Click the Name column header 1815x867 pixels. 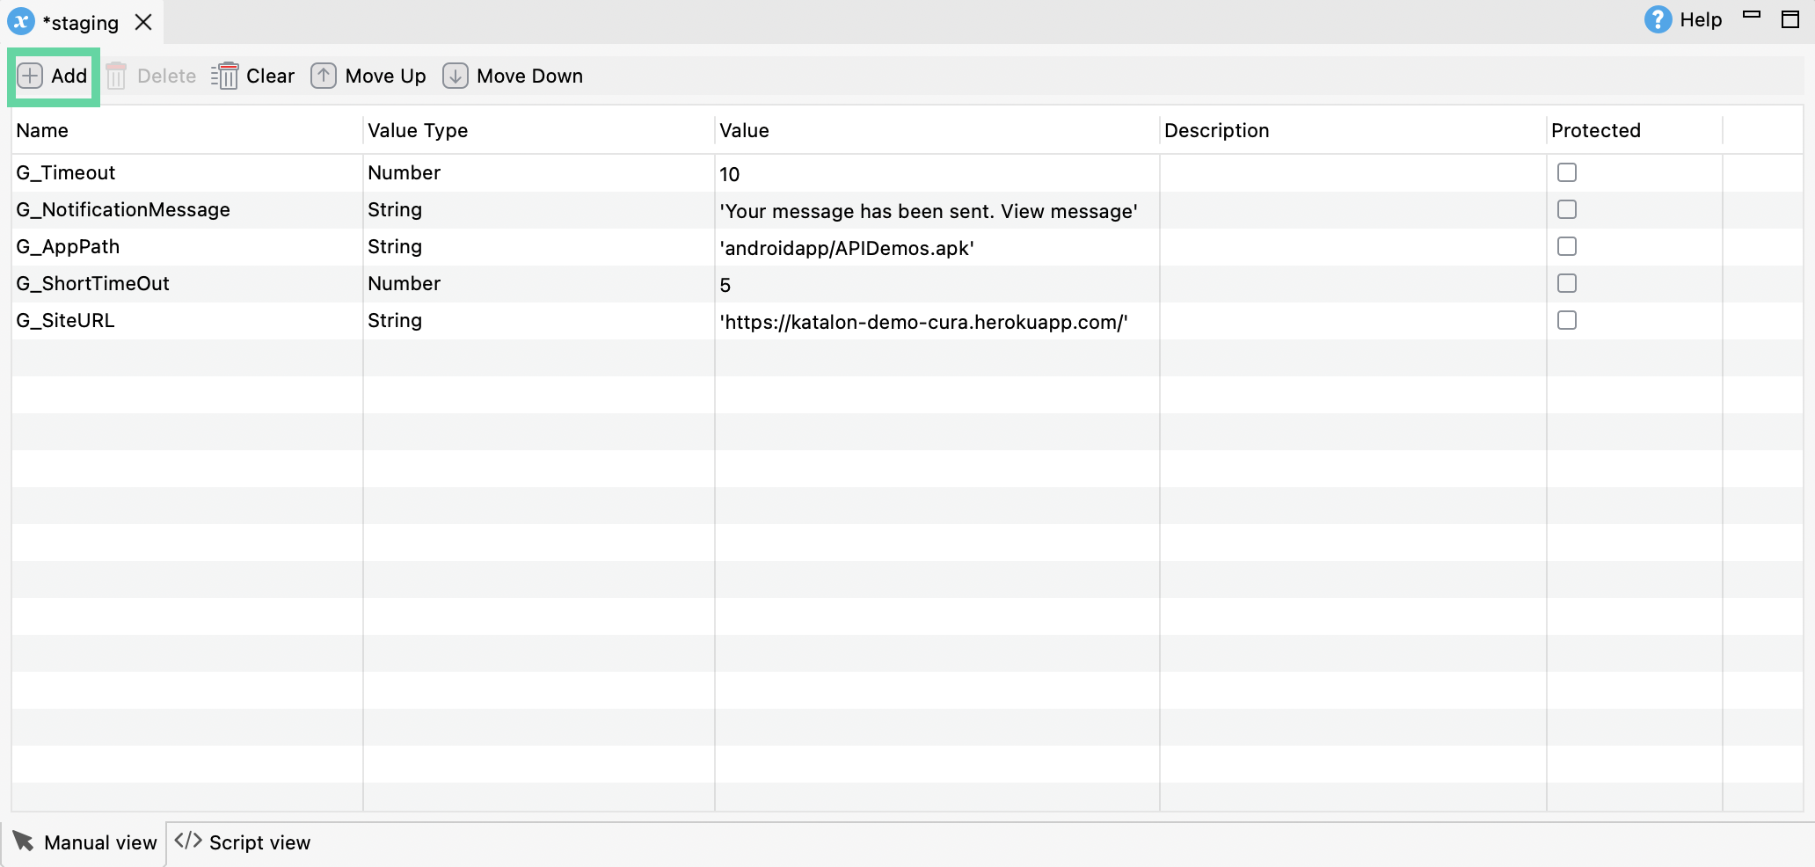[x=187, y=131]
